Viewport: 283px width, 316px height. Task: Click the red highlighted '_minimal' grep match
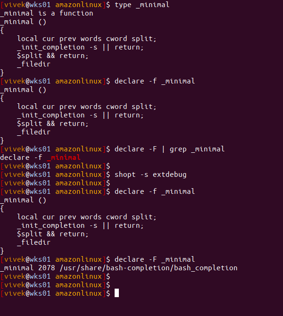click(64, 158)
